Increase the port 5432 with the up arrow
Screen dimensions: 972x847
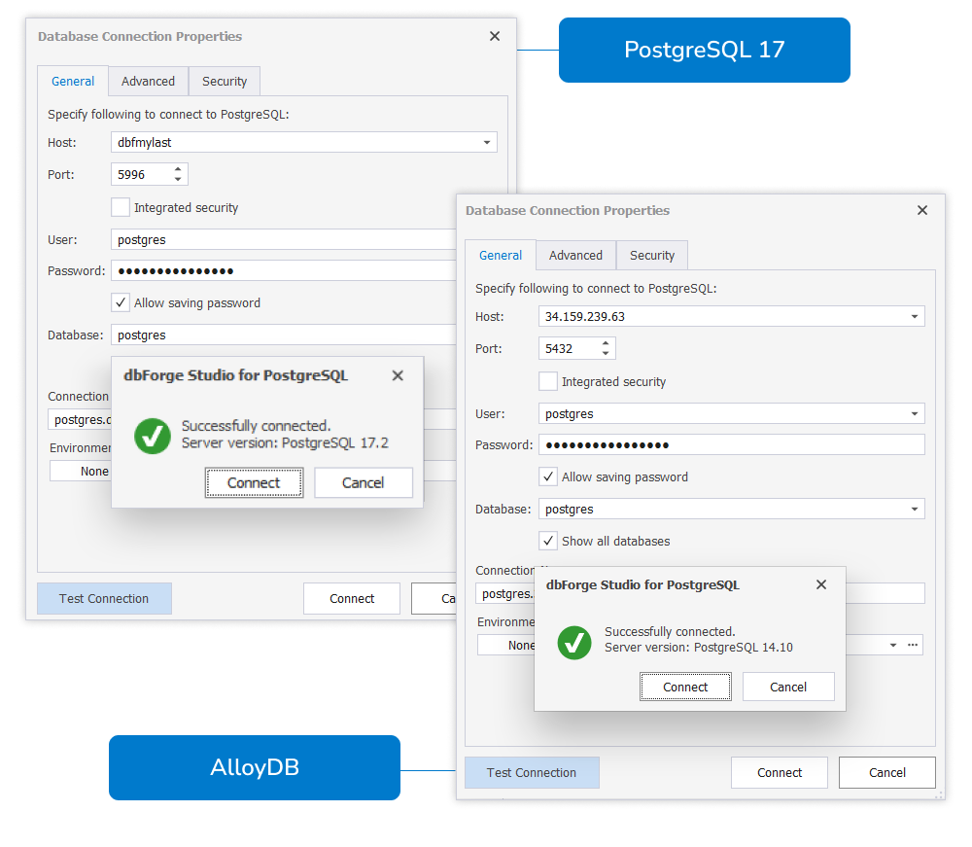click(x=606, y=343)
